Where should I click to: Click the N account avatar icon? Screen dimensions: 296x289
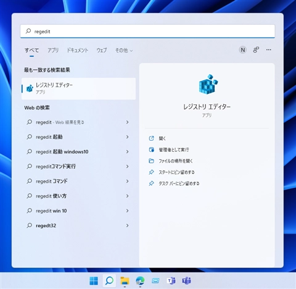point(243,50)
